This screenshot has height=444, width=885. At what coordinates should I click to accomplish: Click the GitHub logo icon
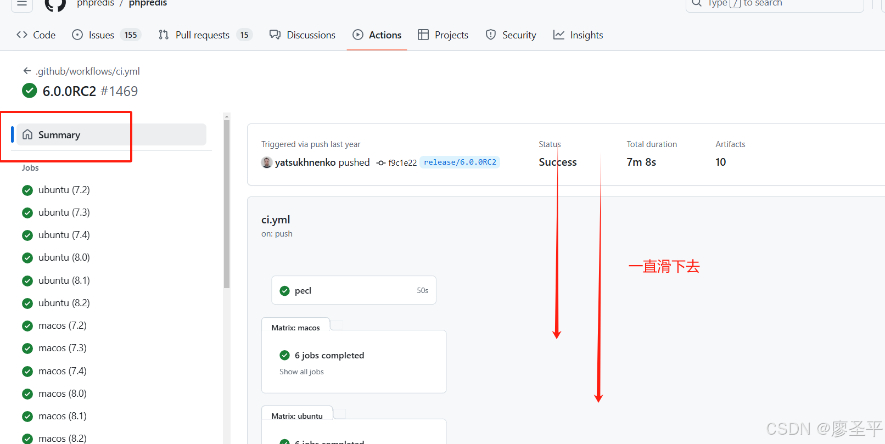[x=55, y=4]
